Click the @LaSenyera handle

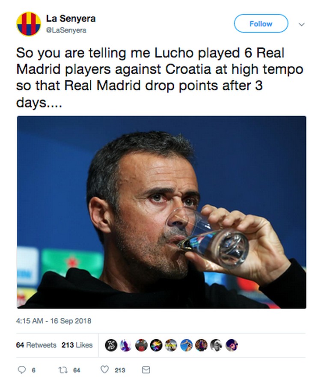[x=66, y=29]
